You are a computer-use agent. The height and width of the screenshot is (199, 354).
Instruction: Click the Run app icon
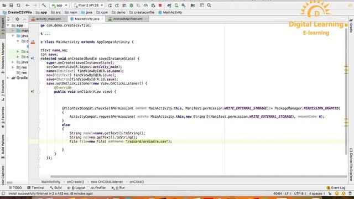coord(110,5)
